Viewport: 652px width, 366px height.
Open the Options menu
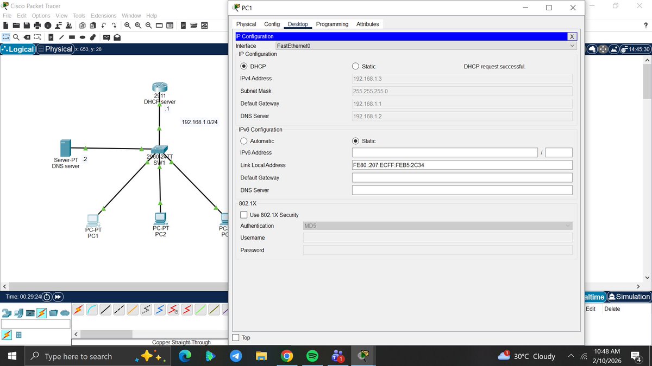[41, 16]
